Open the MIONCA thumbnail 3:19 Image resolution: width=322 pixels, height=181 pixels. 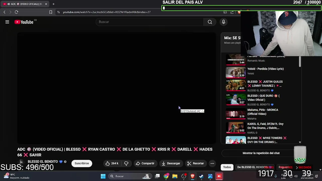point(236,114)
